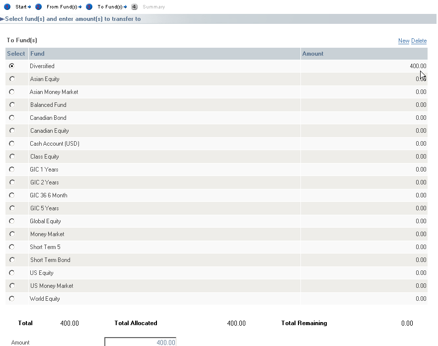Select the World Equity radio button
Image resolution: width=438 pixels, height=346 pixels.
(x=12, y=299)
